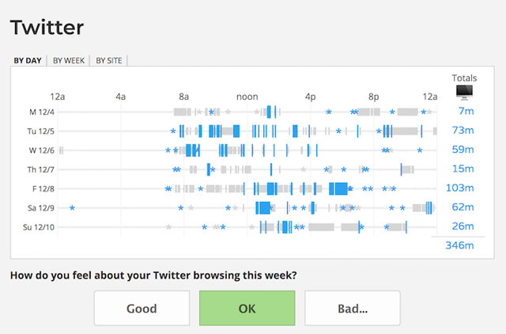This screenshot has width=506, height=334.
Task: Click the weekly grand total 346m
Action: [459, 246]
